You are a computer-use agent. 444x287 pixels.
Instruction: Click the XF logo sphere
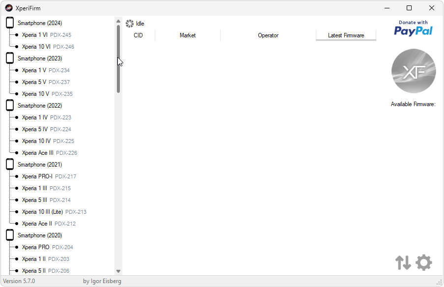pos(413,71)
